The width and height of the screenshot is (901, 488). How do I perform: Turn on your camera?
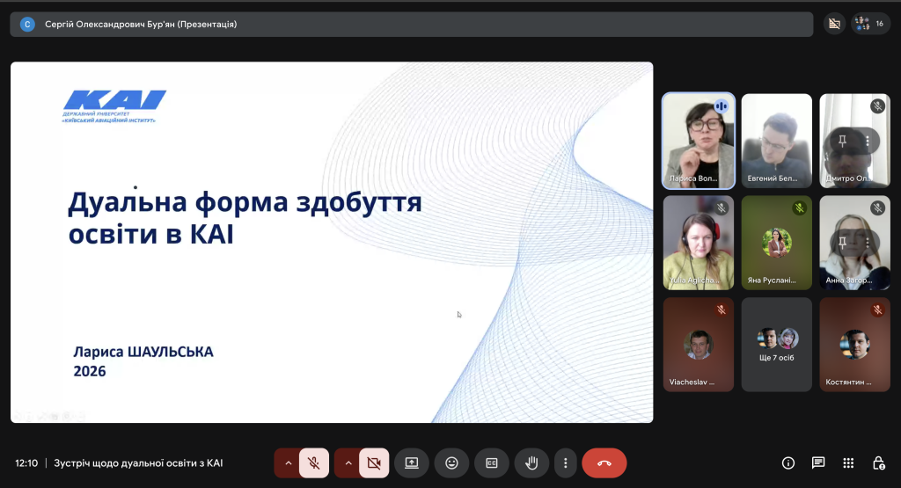click(373, 463)
